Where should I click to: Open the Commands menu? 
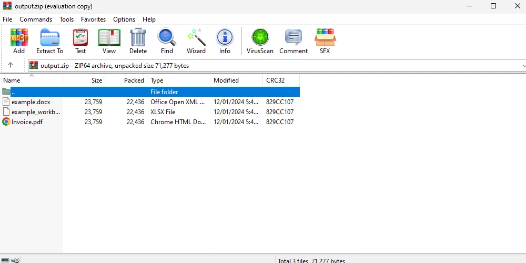click(x=36, y=19)
